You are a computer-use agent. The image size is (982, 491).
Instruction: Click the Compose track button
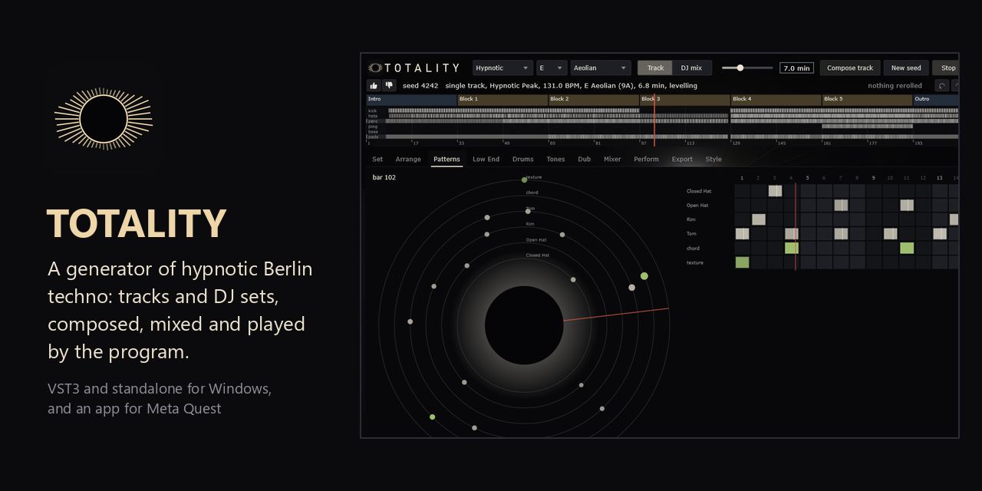point(850,68)
